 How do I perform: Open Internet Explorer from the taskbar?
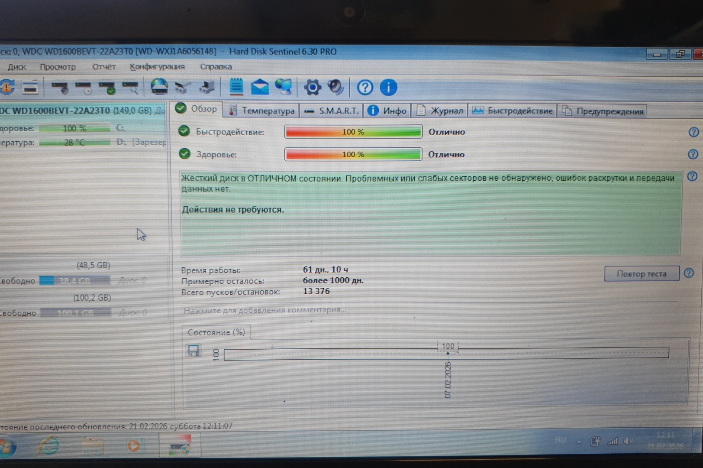(x=48, y=445)
